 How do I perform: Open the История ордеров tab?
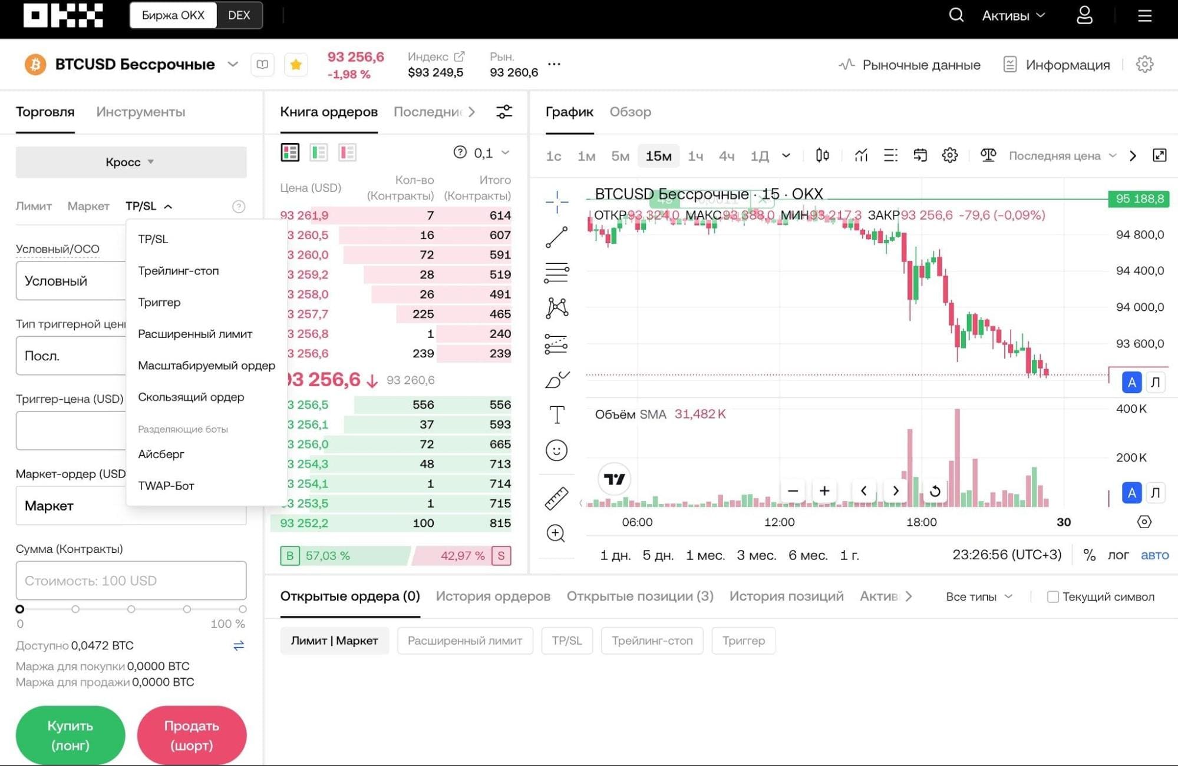click(x=493, y=596)
